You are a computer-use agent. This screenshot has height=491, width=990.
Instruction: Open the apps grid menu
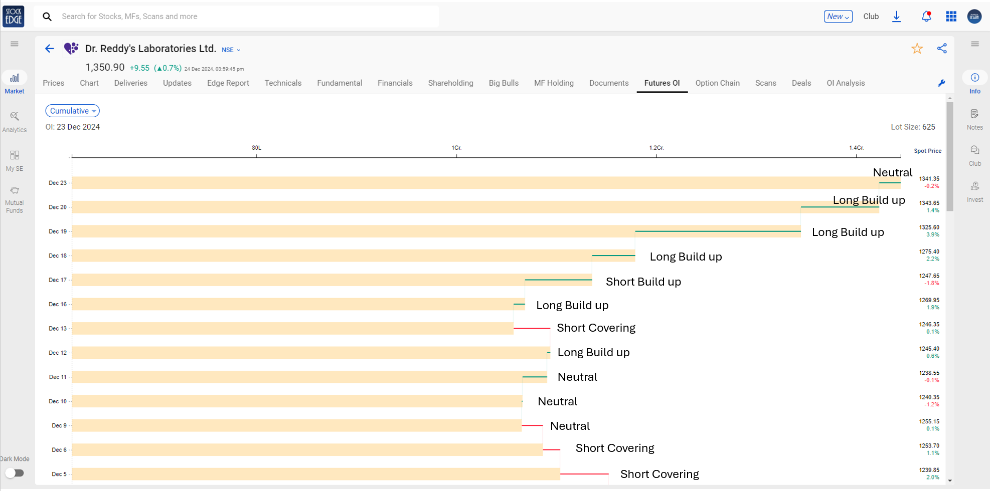click(x=951, y=17)
